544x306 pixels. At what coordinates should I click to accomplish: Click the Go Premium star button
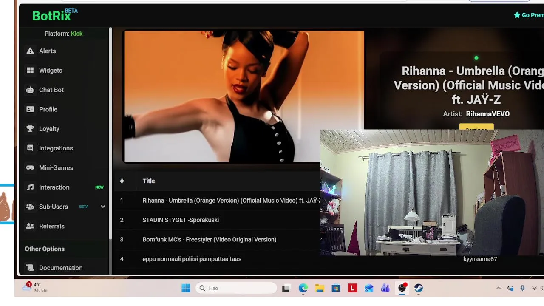click(528, 15)
